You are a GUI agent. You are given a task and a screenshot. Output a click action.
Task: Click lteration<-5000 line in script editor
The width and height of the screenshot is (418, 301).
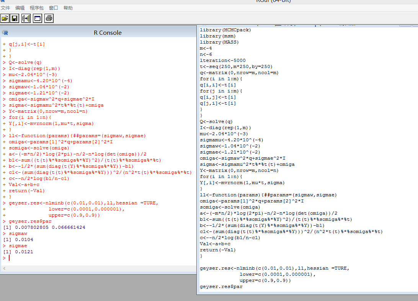click(223, 60)
